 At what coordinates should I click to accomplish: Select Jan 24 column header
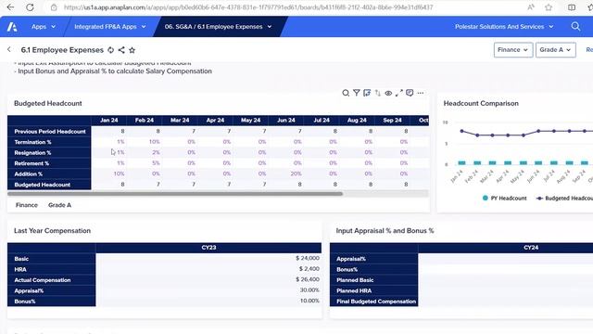pos(109,120)
